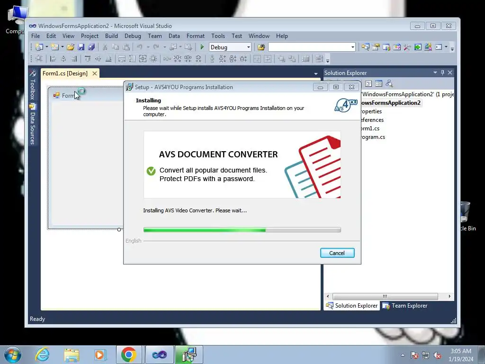Click the Align Tops layout icon
This screenshot has width=485, height=364.
[88, 58]
